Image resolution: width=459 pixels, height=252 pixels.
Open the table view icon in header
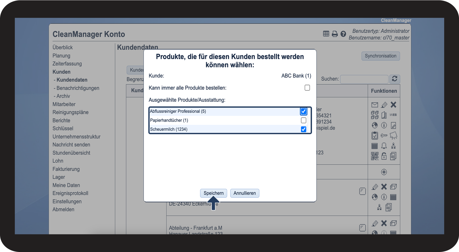[326, 34]
